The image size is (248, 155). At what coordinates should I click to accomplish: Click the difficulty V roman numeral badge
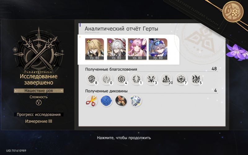[x=39, y=103]
